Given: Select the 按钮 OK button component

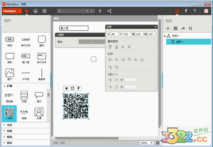Looking at the screenshot, I should [x=10, y=42].
